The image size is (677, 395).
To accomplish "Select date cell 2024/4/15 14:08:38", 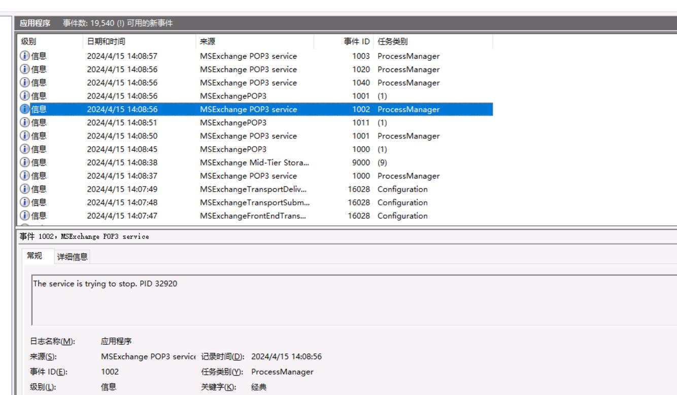I will (121, 163).
